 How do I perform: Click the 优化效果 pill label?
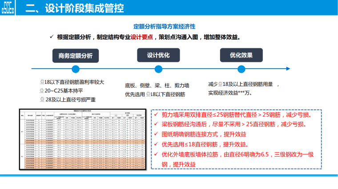[241, 55]
